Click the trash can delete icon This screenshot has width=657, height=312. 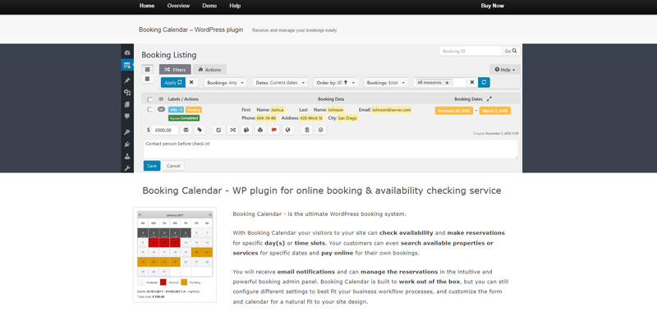click(x=306, y=131)
